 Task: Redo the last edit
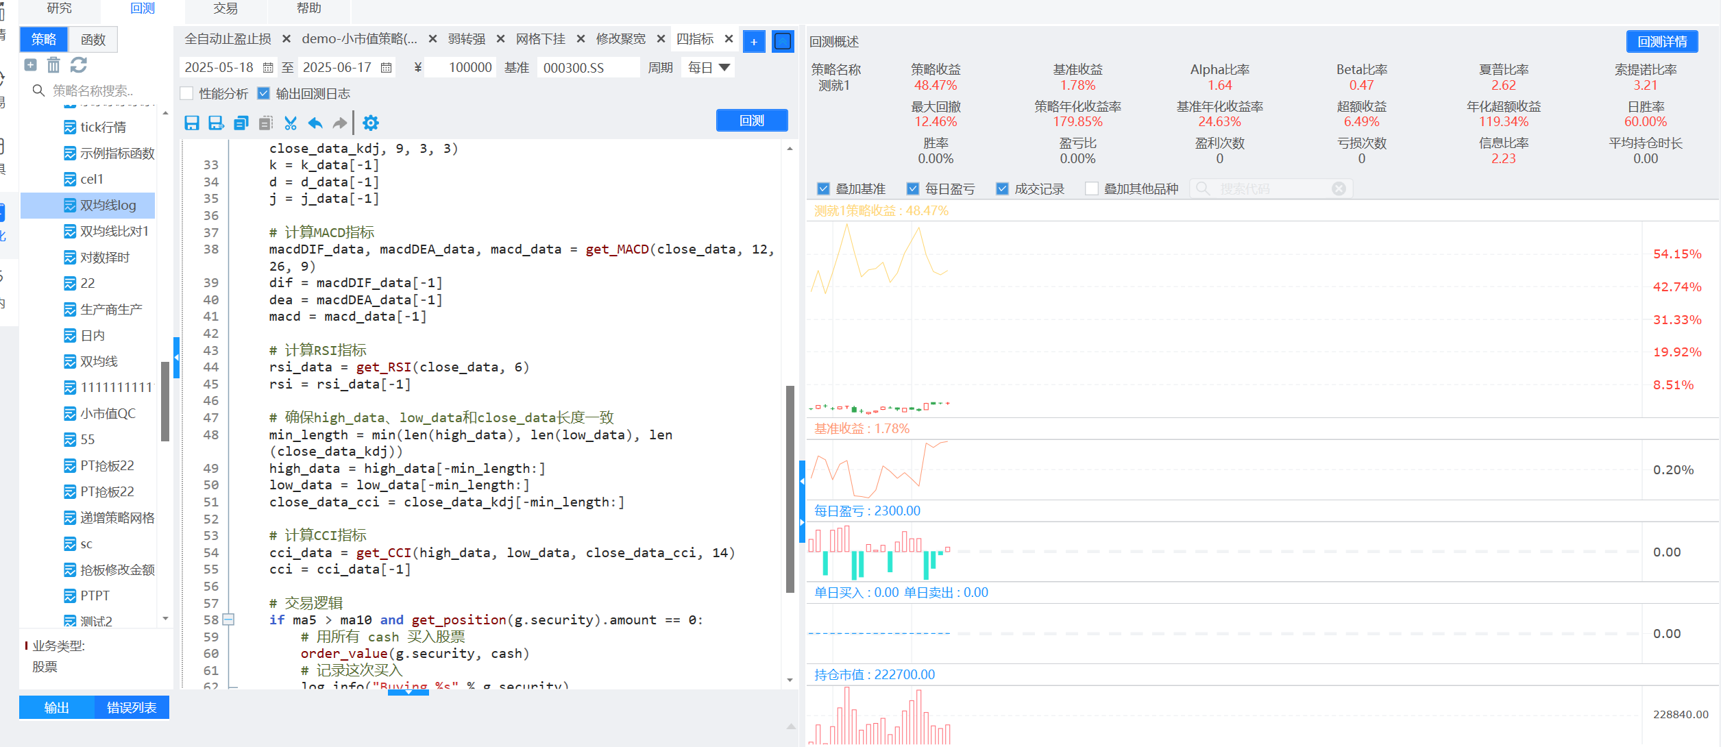coord(339,123)
